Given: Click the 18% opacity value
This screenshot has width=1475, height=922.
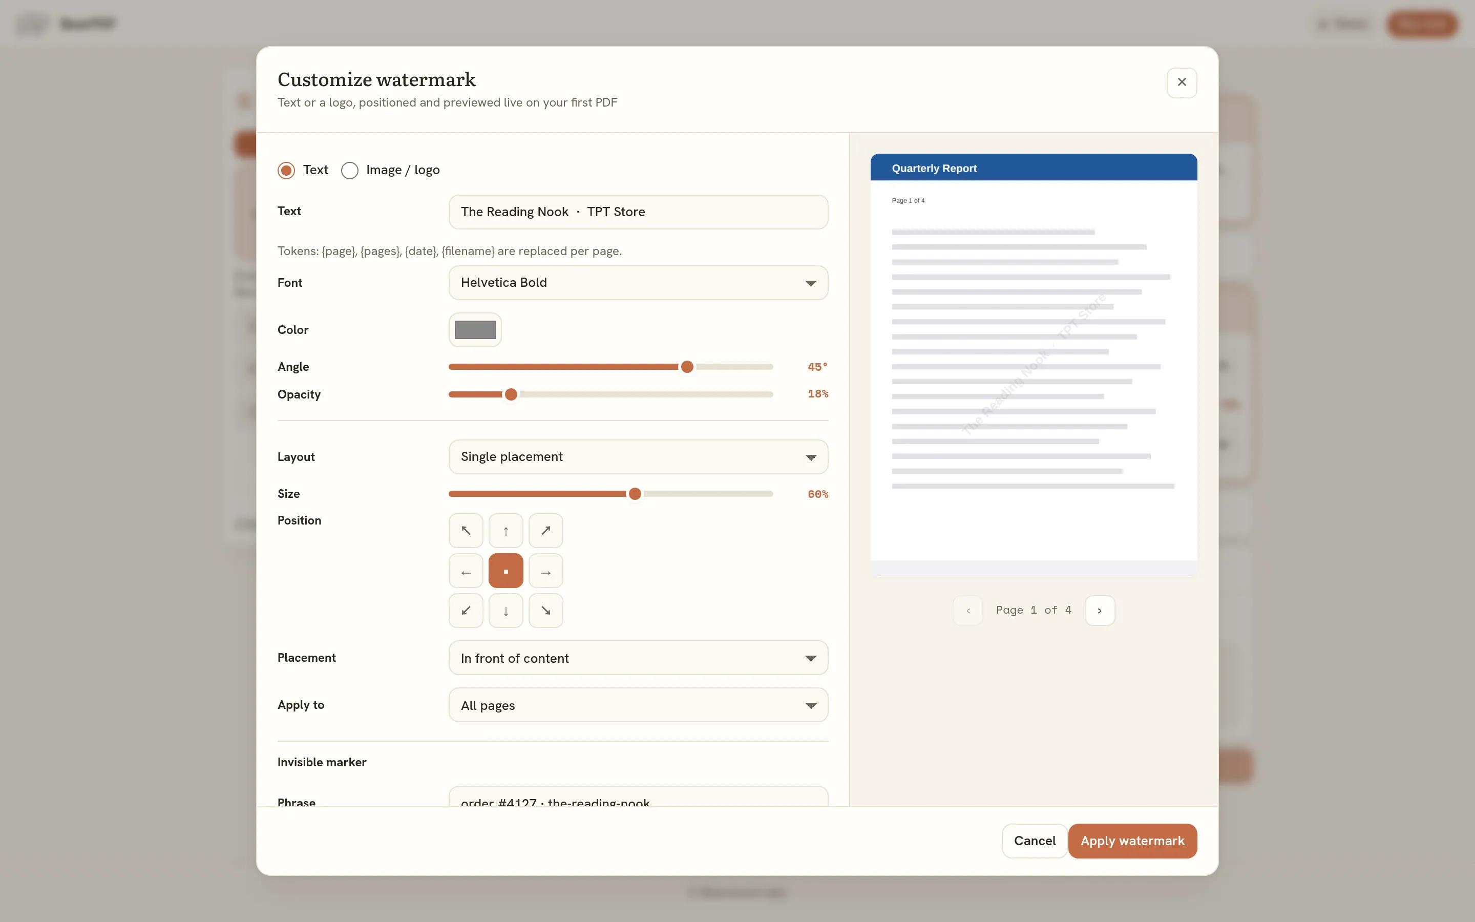Looking at the screenshot, I should click(817, 394).
